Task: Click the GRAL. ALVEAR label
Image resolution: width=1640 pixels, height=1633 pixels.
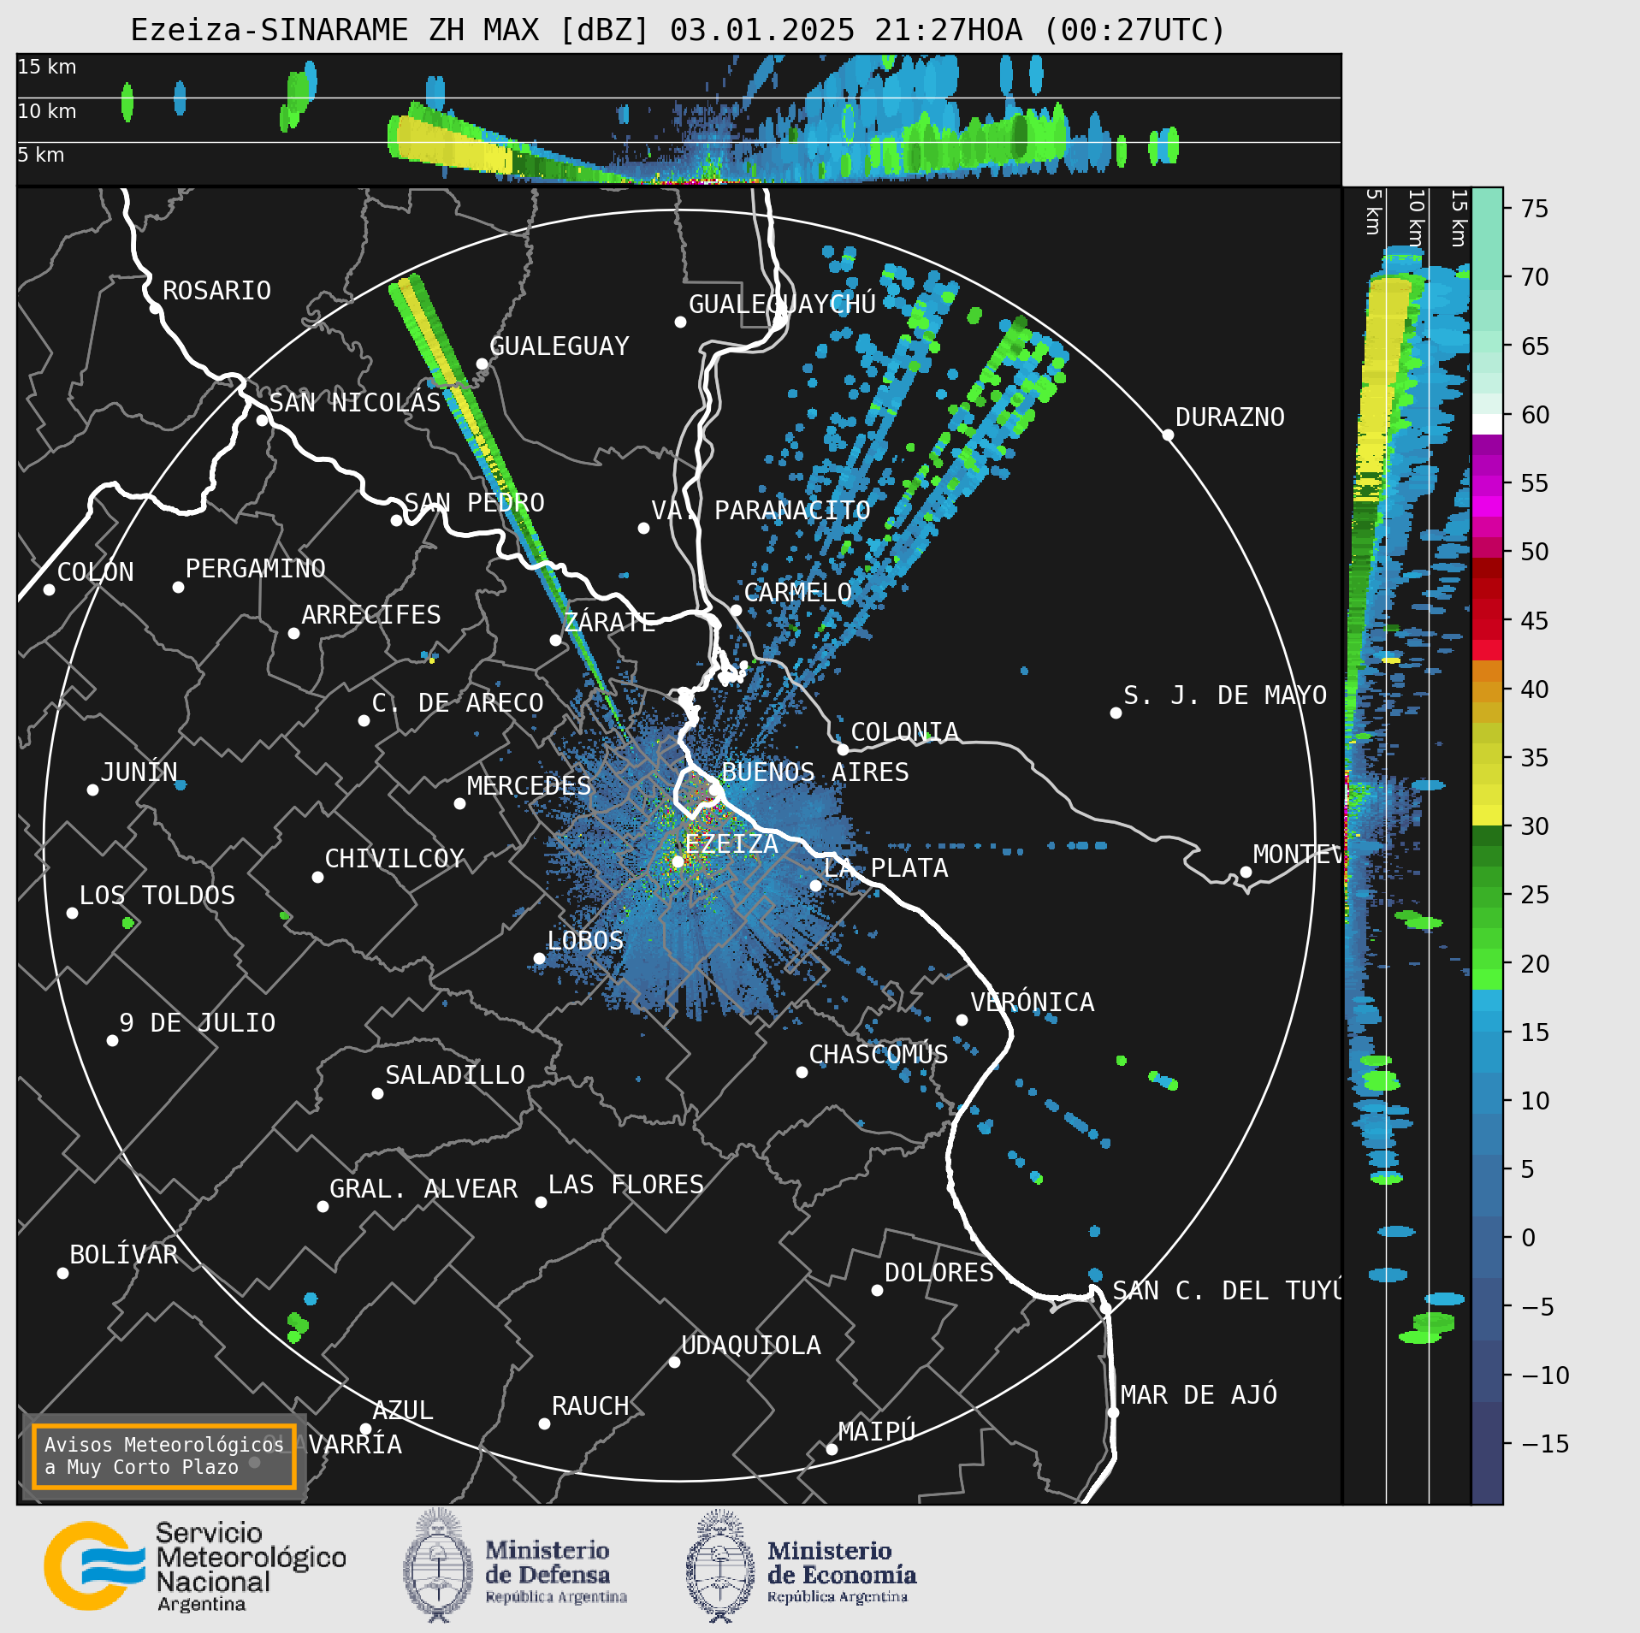Action: (423, 1189)
